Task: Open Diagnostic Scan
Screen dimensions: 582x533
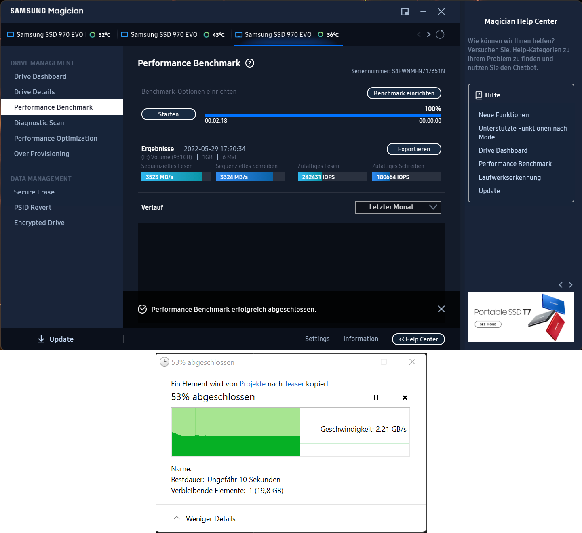Action: point(39,123)
